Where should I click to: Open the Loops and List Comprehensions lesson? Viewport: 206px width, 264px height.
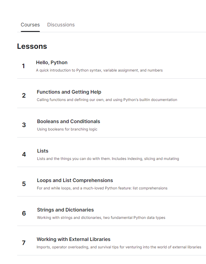pyautogui.click(x=75, y=180)
